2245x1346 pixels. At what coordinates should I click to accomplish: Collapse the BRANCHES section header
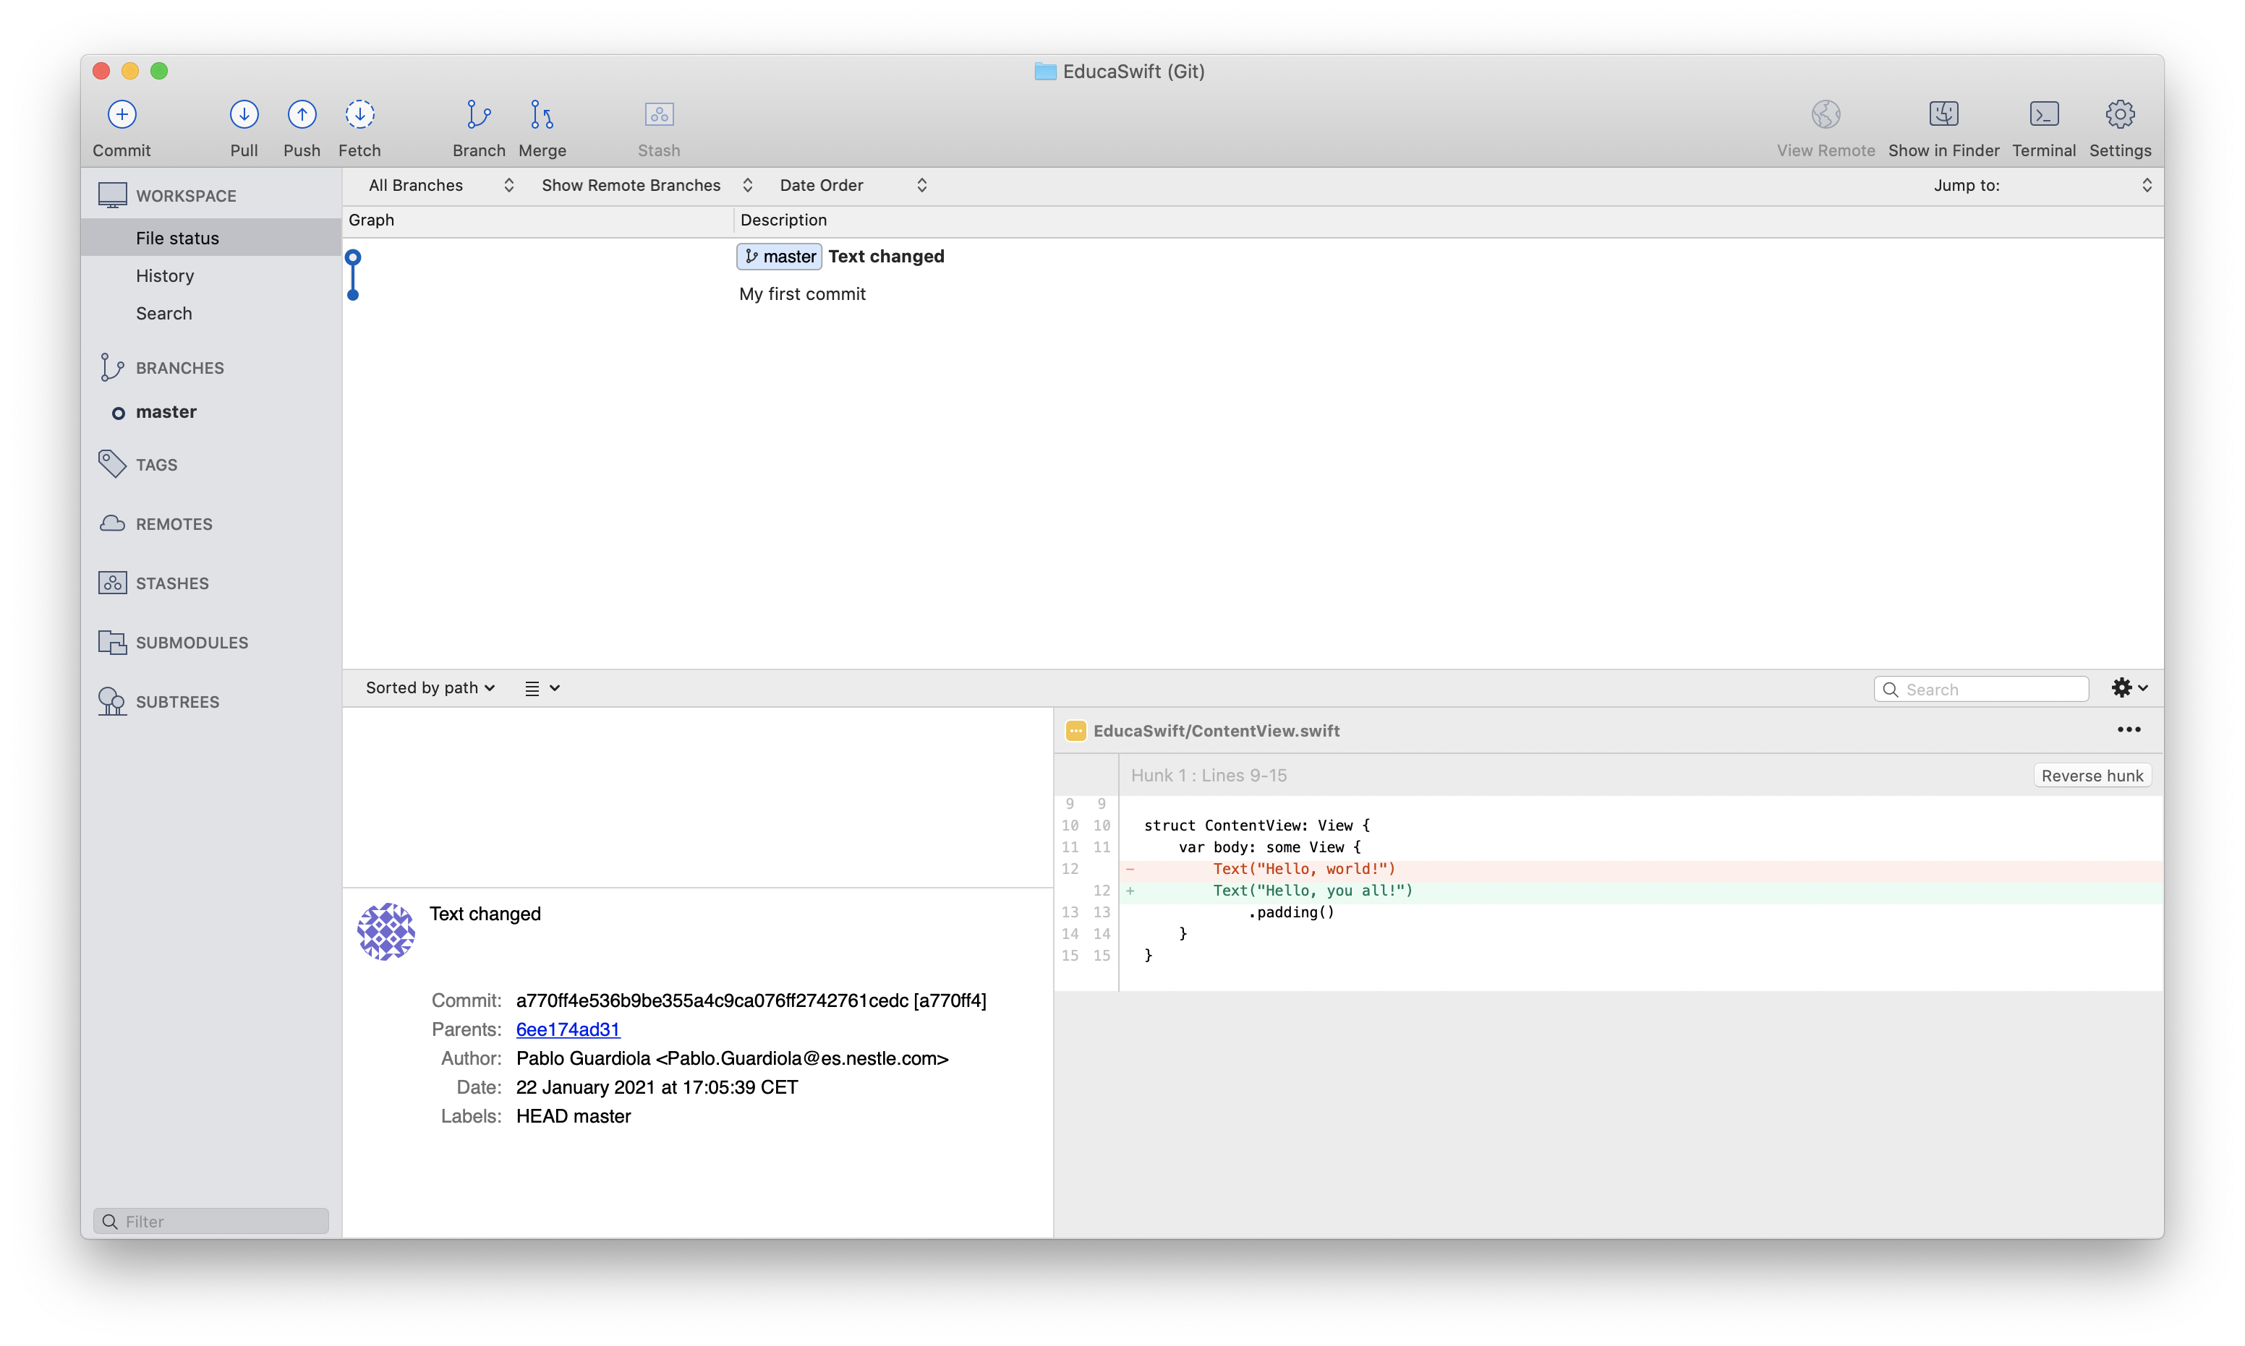tap(179, 367)
